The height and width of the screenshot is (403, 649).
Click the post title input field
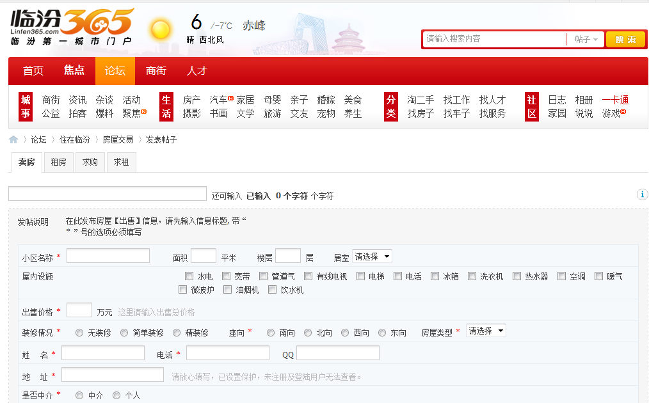106,193
